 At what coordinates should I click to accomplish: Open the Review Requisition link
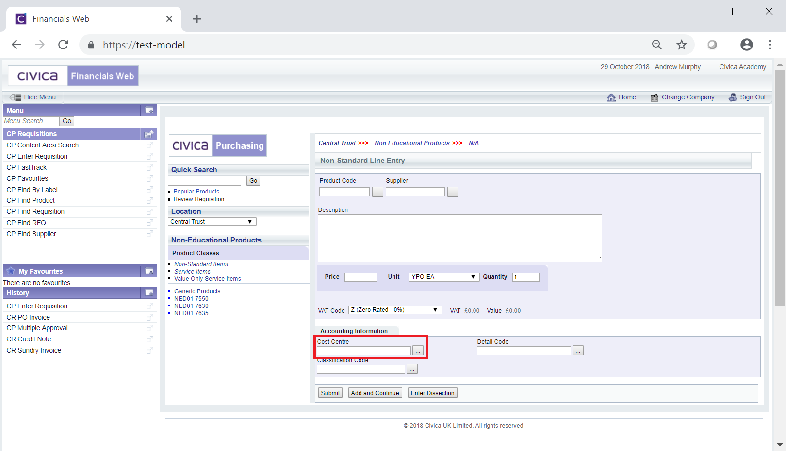coord(199,199)
